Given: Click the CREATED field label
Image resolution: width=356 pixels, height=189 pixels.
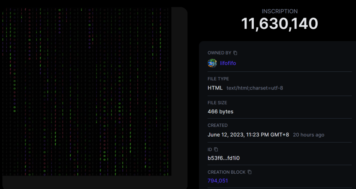Looking at the screenshot, I should tap(217, 125).
